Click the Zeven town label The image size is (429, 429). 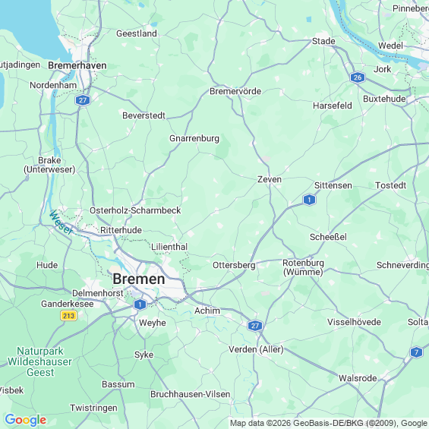point(270,179)
